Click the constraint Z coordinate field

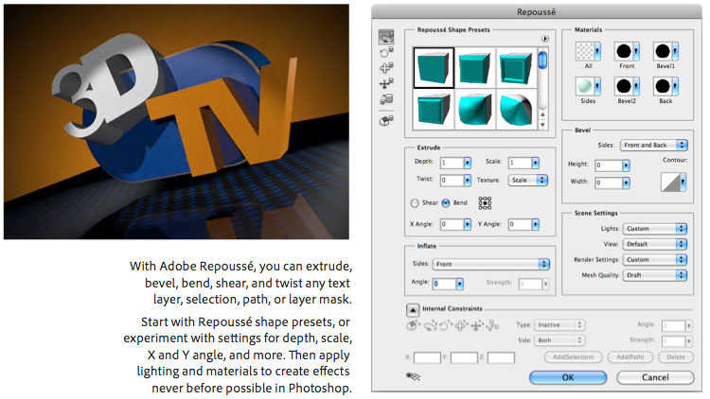pos(501,357)
